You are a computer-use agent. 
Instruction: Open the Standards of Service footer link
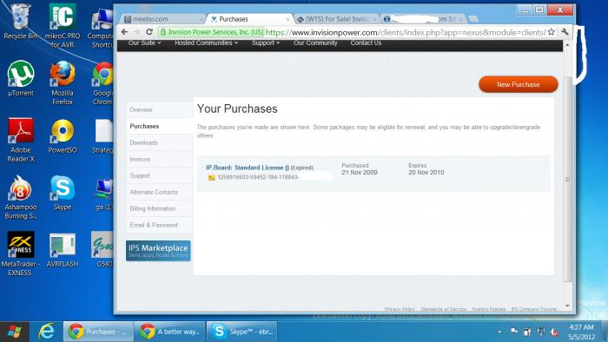[x=443, y=309]
